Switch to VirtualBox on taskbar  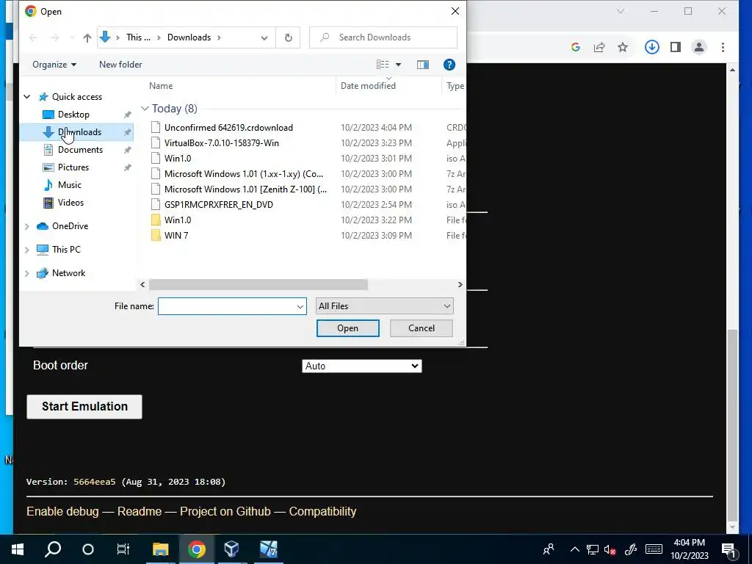coord(231,549)
